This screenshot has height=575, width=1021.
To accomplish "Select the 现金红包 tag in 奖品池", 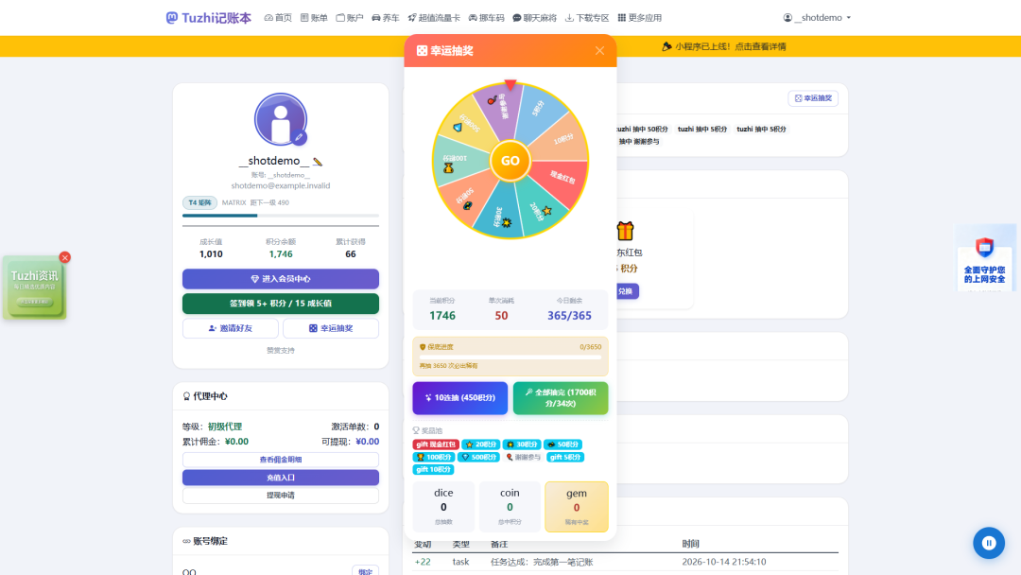I will tap(436, 444).
